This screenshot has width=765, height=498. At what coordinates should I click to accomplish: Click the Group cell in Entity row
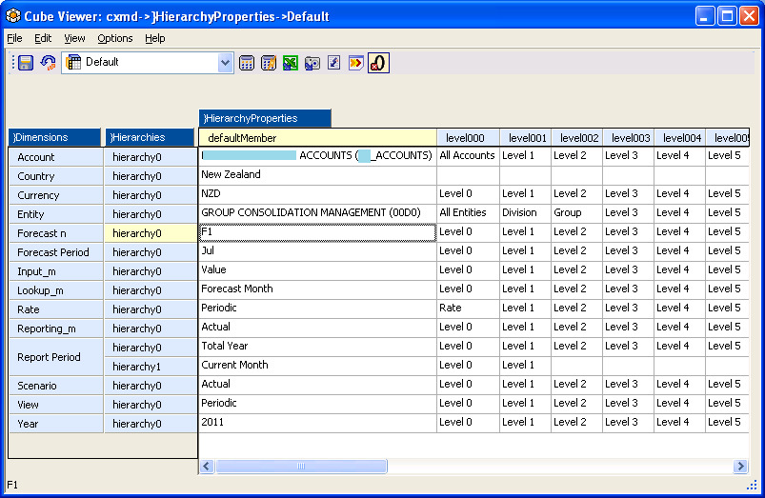(x=577, y=213)
